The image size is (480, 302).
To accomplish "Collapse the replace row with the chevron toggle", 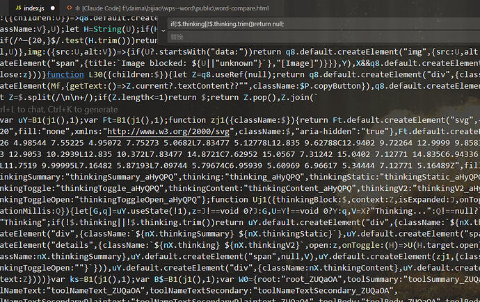I will pyautogui.click(x=163, y=31).
